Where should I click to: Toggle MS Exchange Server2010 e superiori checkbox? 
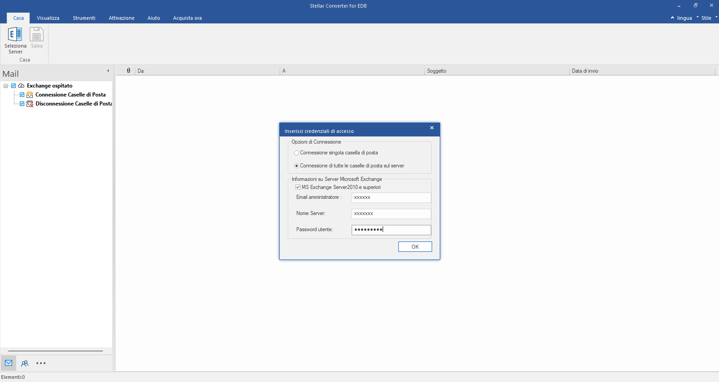pyautogui.click(x=298, y=187)
